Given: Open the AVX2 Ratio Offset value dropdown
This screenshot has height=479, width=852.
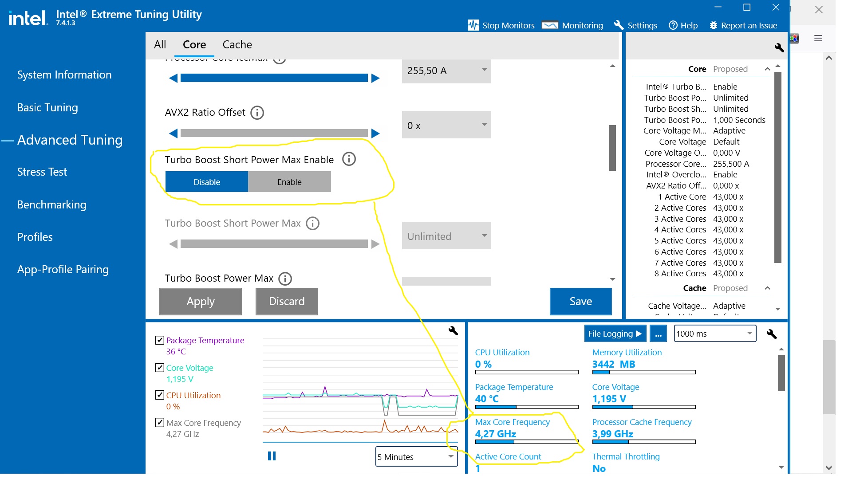Looking at the screenshot, I should coord(446,125).
